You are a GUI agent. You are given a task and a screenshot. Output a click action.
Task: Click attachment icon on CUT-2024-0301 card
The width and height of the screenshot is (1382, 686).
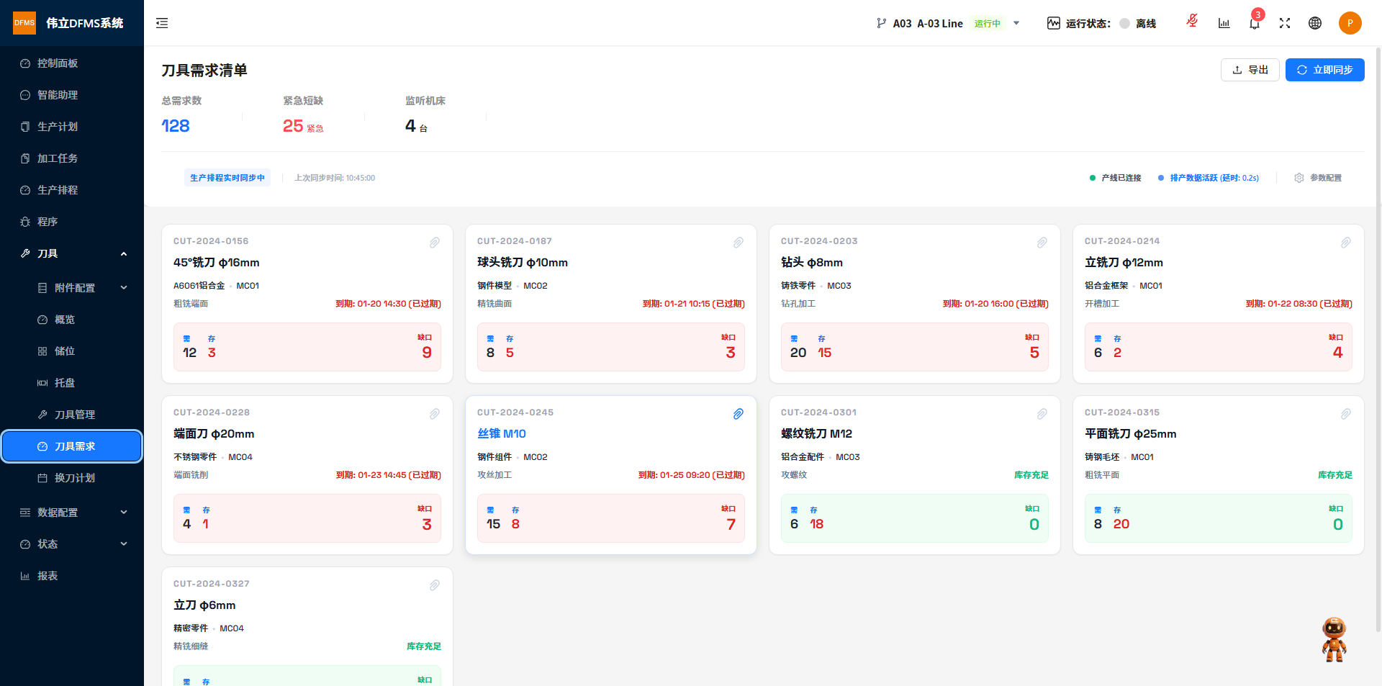(1042, 414)
